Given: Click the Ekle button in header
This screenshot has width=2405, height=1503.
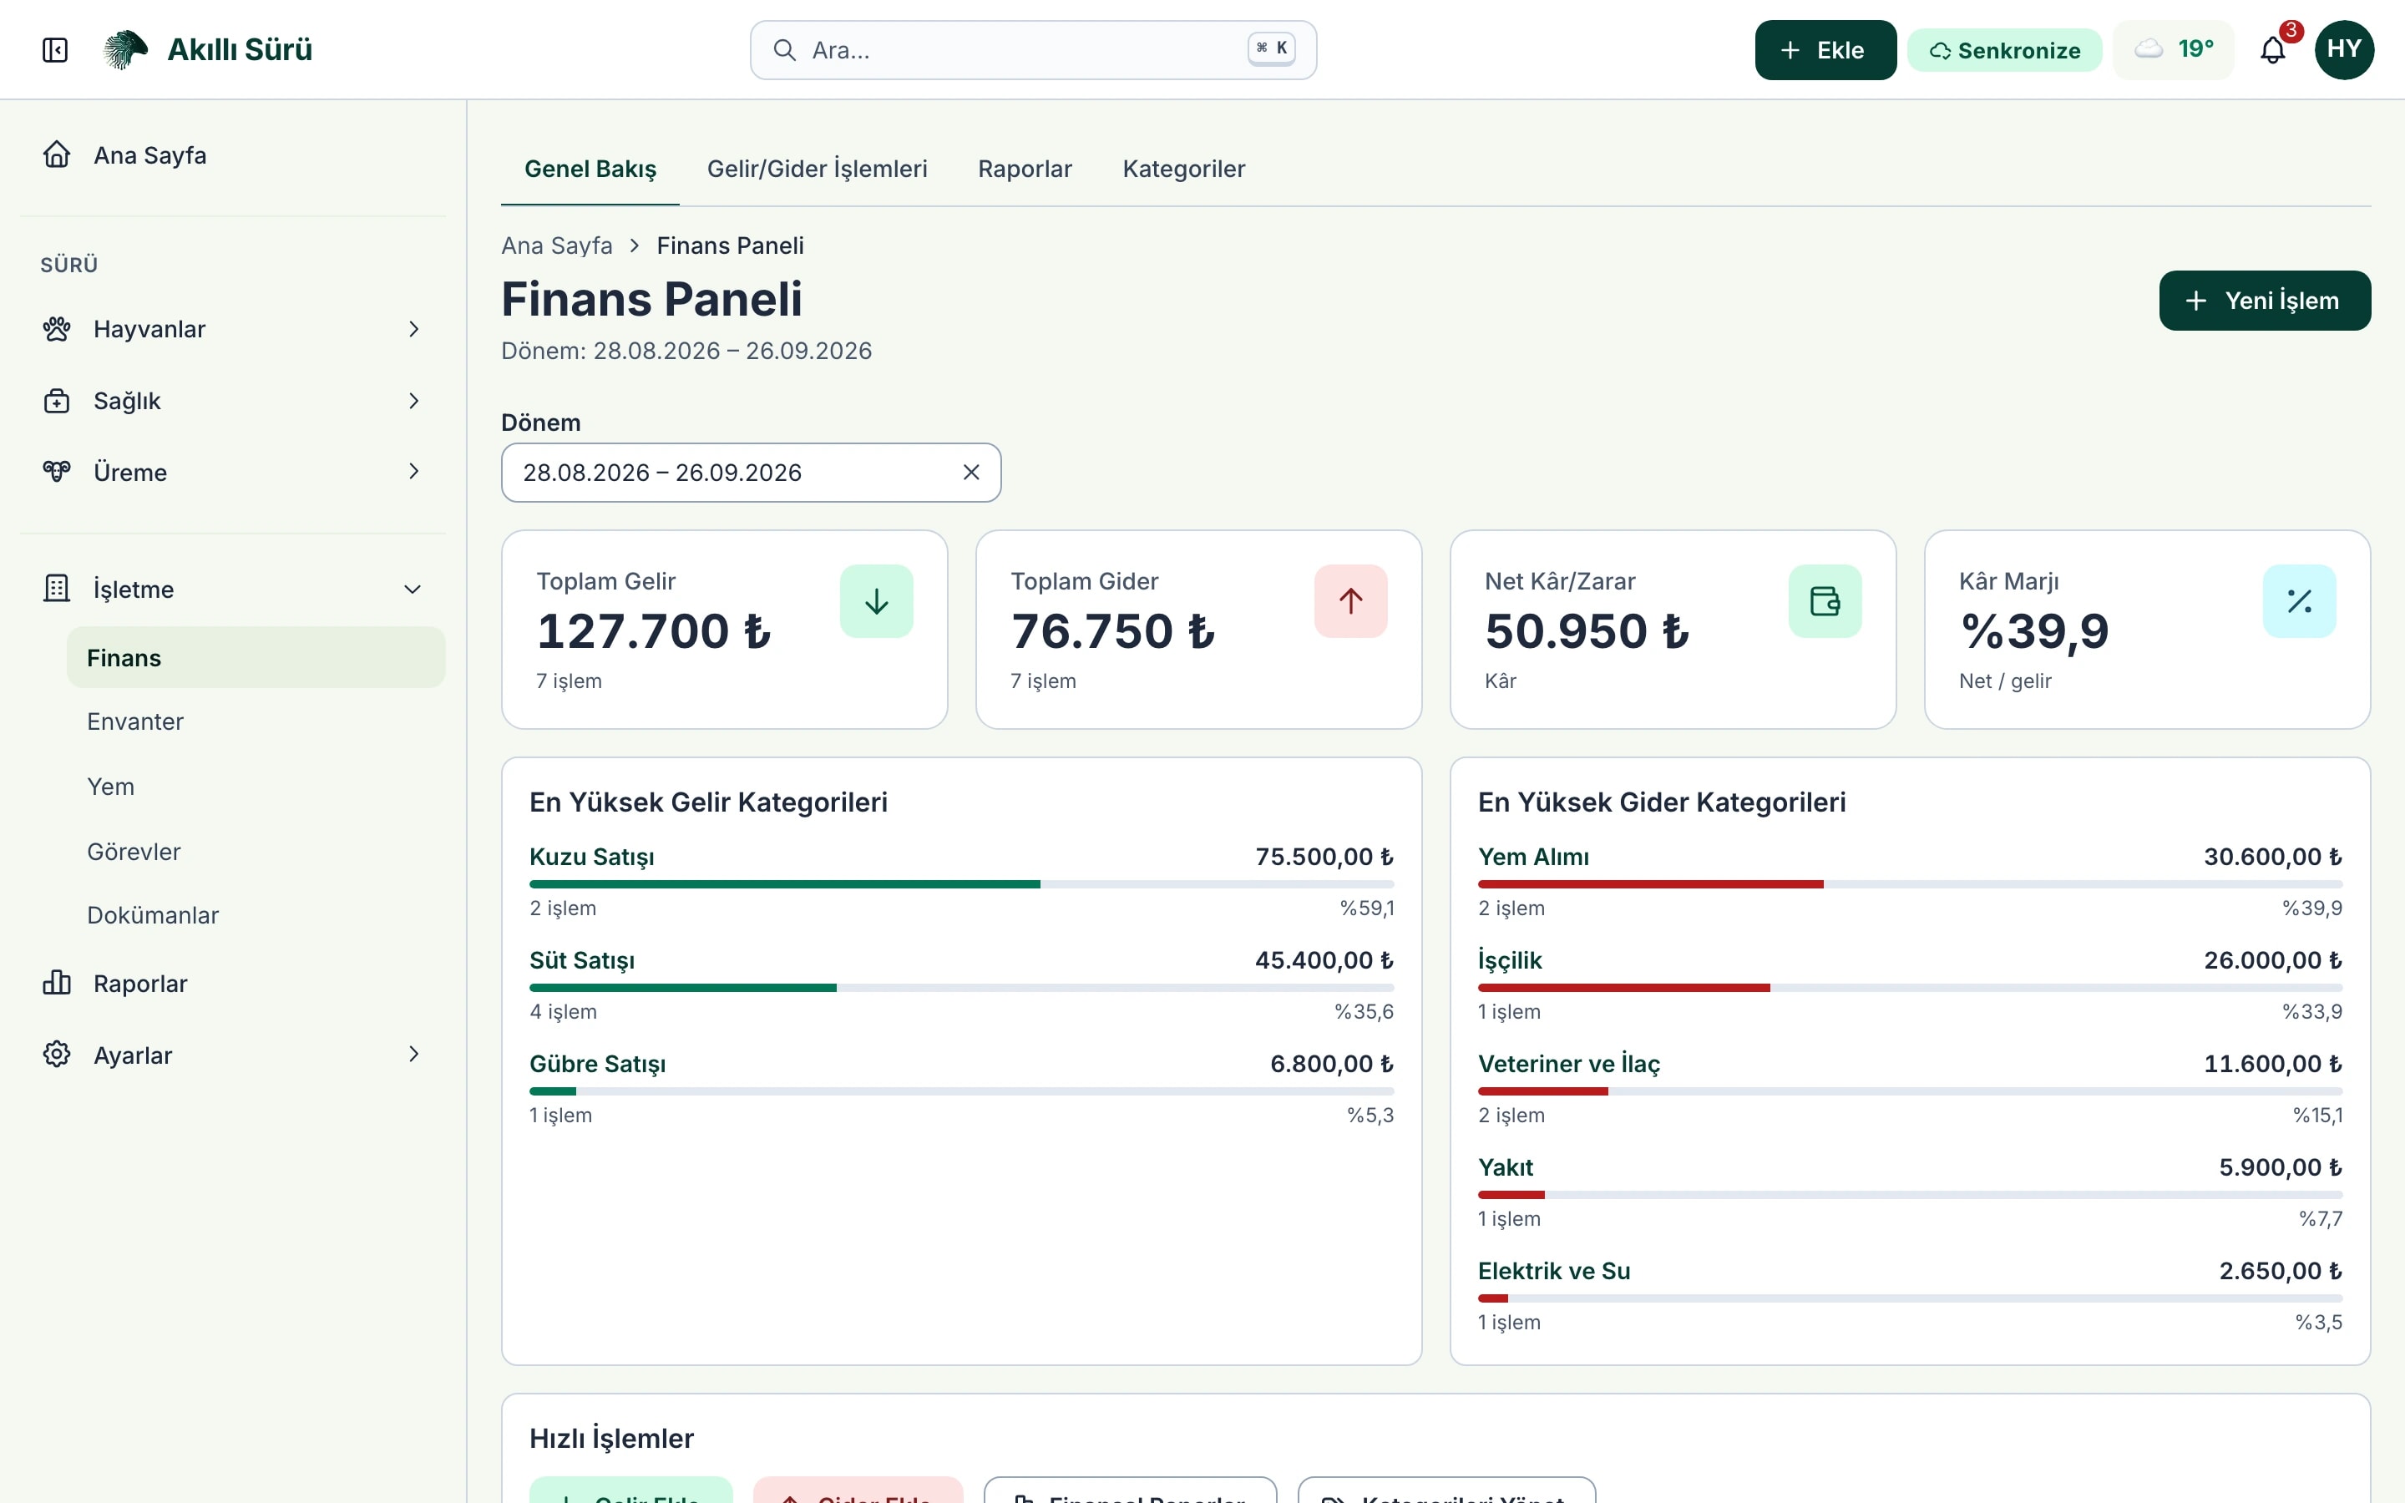Looking at the screenshot, I should pos(1825,50).
